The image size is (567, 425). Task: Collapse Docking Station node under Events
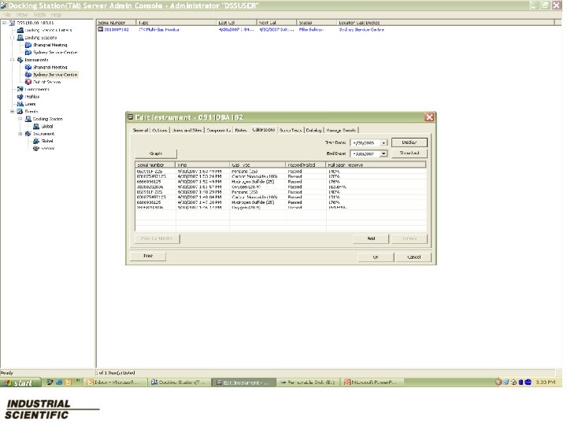pos(20,119)
